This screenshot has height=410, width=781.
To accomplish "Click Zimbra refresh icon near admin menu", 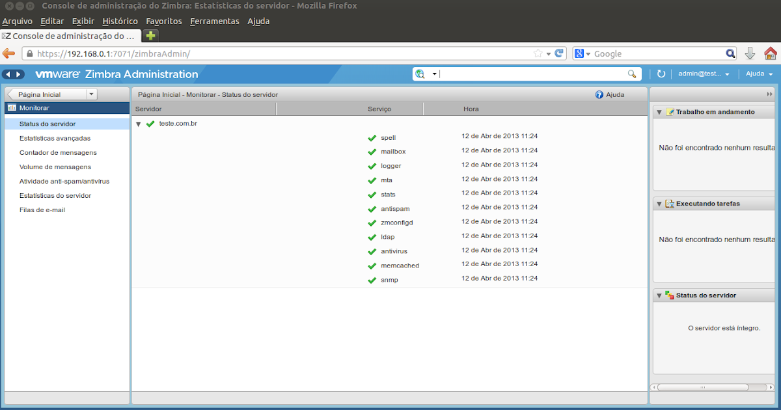I will (661, 74).
